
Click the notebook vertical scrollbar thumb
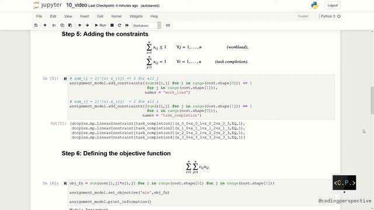click(372, 100)
